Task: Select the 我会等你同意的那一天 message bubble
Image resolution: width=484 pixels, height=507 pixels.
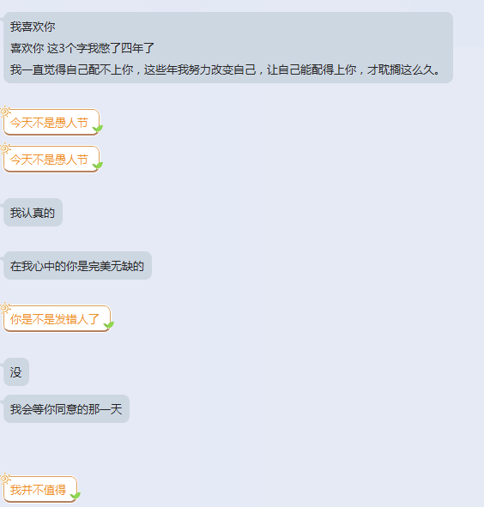Action: (66, 408)
